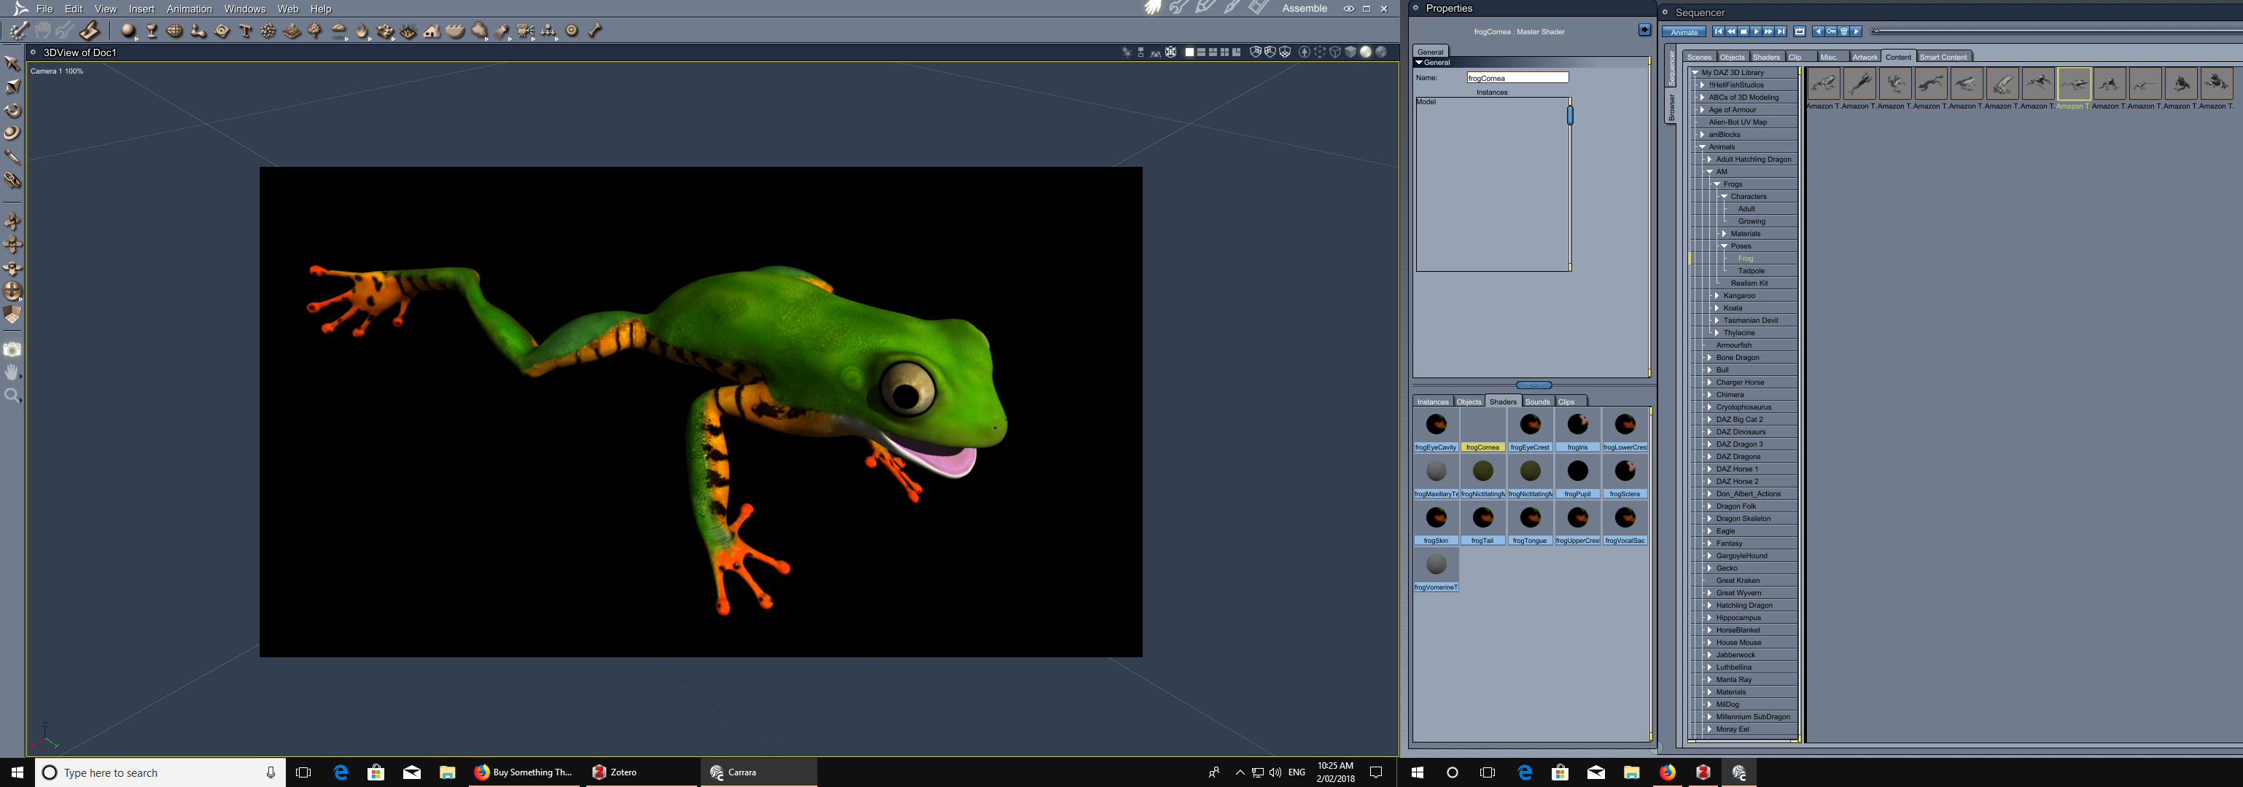Enable textured sphere shading mode in 3D view

click(x=1381, y=52)
